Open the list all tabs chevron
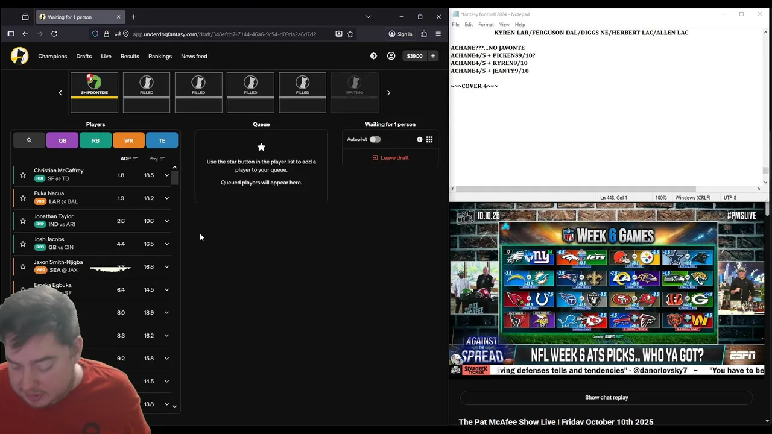The image size is (772, 434). pyautogui.click(x=368, y=17)
